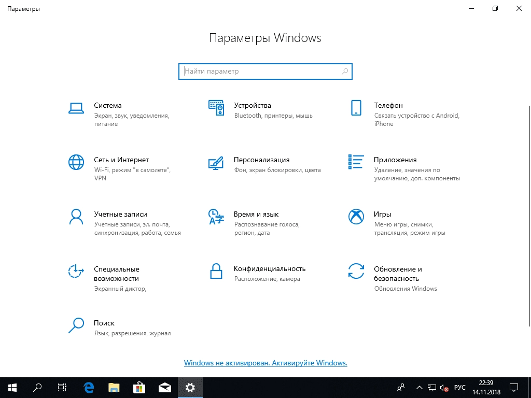
Task: Click "Фон, экран блокировки, цвета" description
Action: [277, 170]
